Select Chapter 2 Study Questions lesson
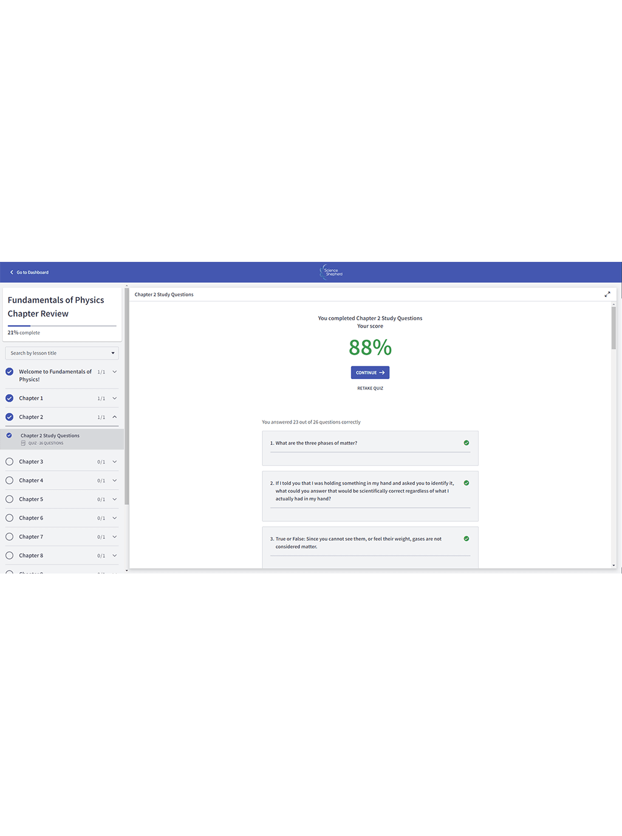 (50, 436)
